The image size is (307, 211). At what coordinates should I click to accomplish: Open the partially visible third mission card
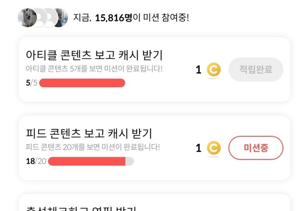(154, 204)
